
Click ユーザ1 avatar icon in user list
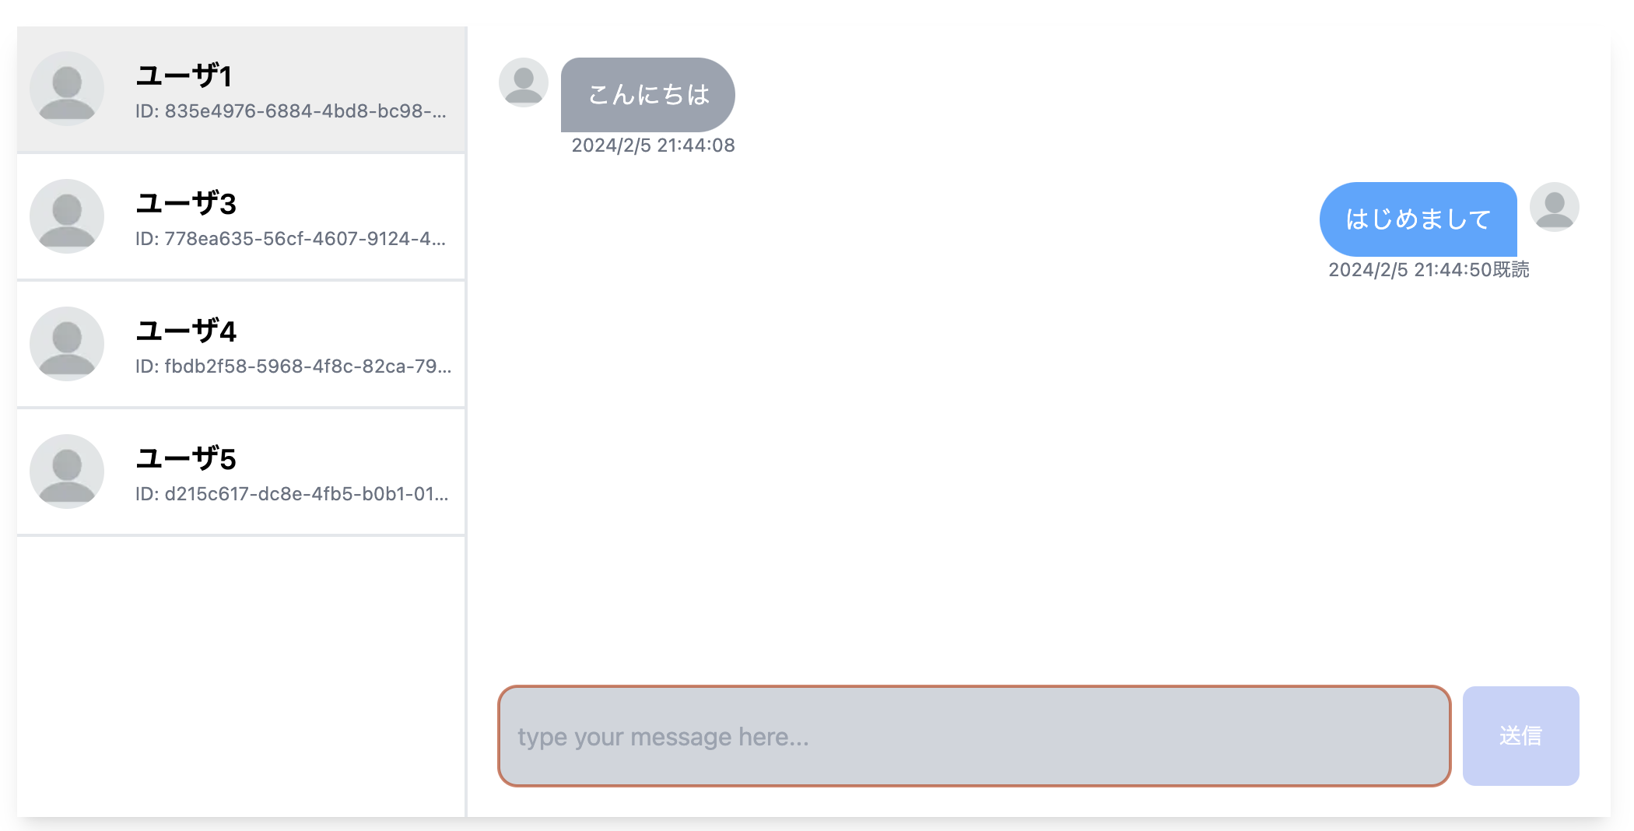click(x=67, y=89)
